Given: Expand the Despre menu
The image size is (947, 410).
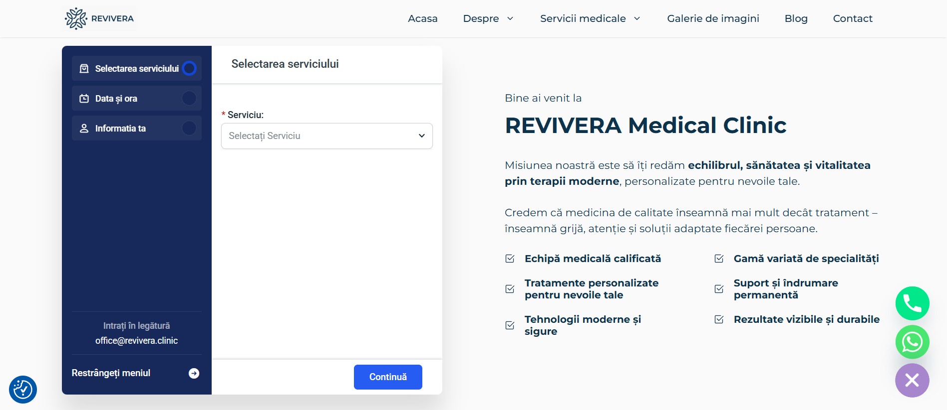Looking at the screenshot, I should click(488, 18).
